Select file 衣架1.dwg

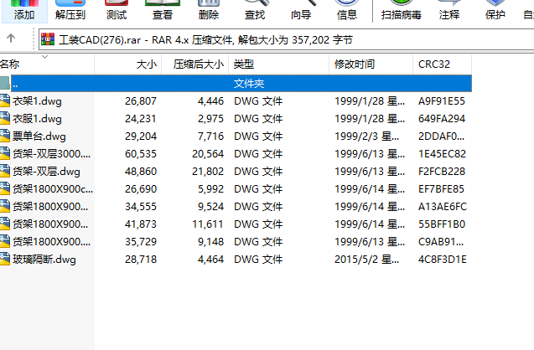37,101
